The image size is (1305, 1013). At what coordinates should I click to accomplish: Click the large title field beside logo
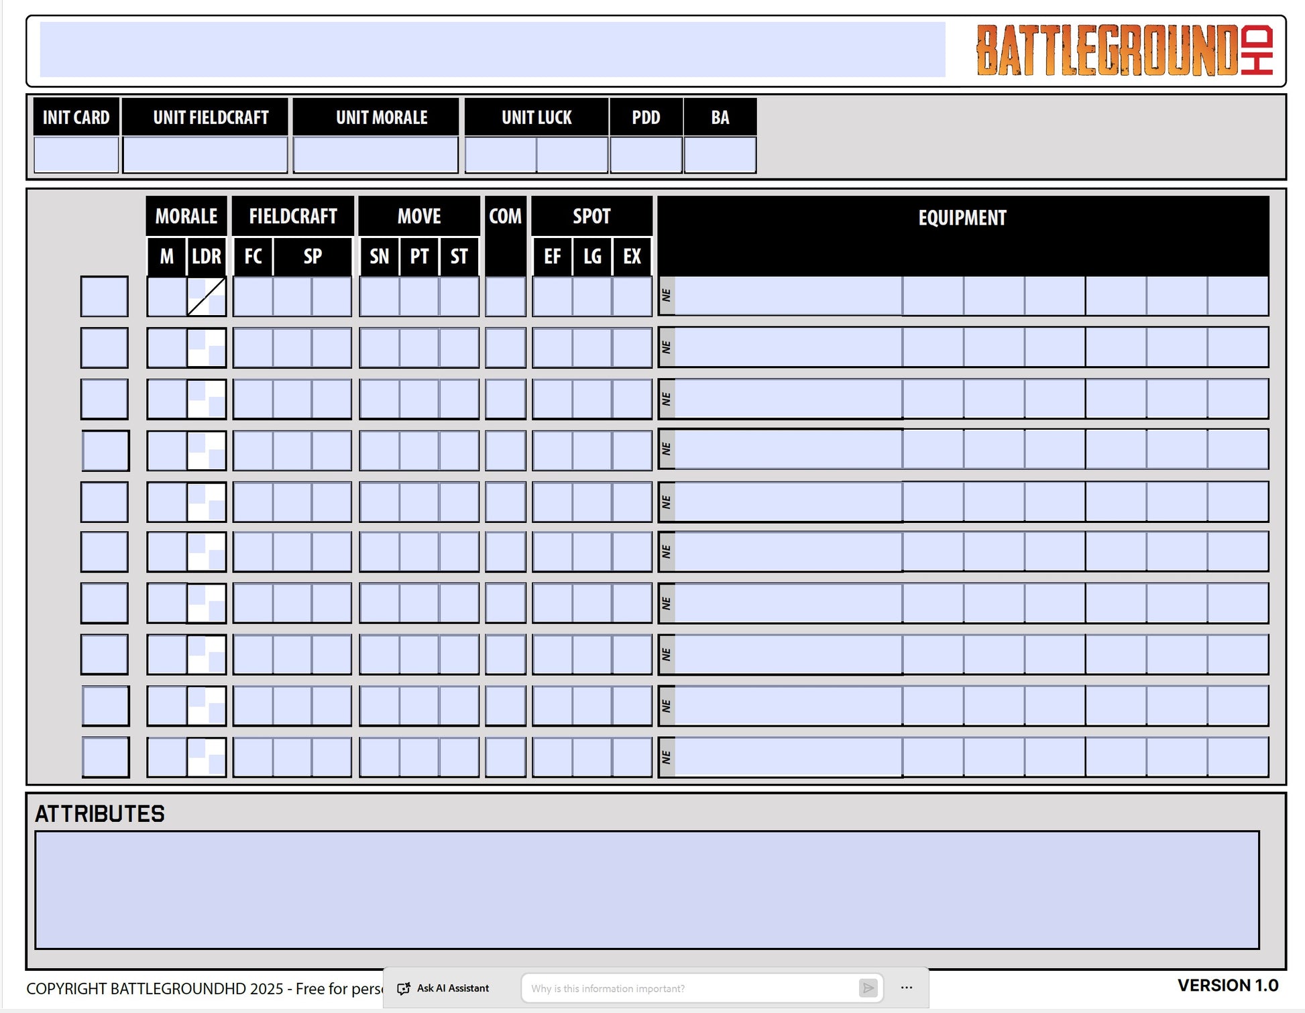point(492,50)
